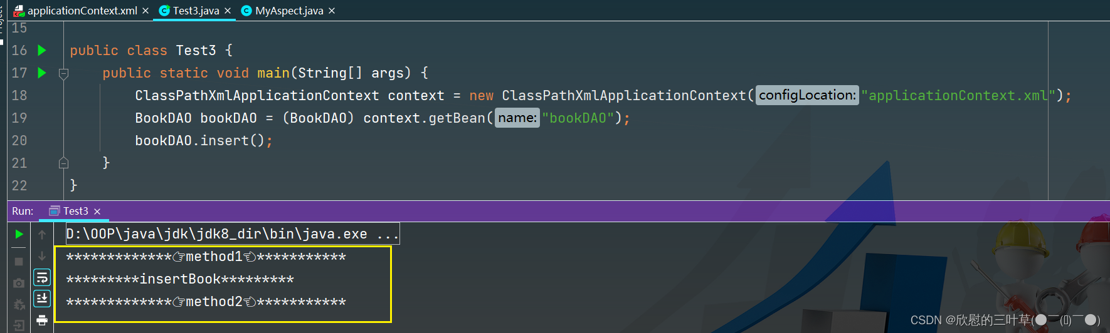Viewport: 1110px width, 333px height.
Task: Click down the stack trace arrow
Action: [42, 256]
